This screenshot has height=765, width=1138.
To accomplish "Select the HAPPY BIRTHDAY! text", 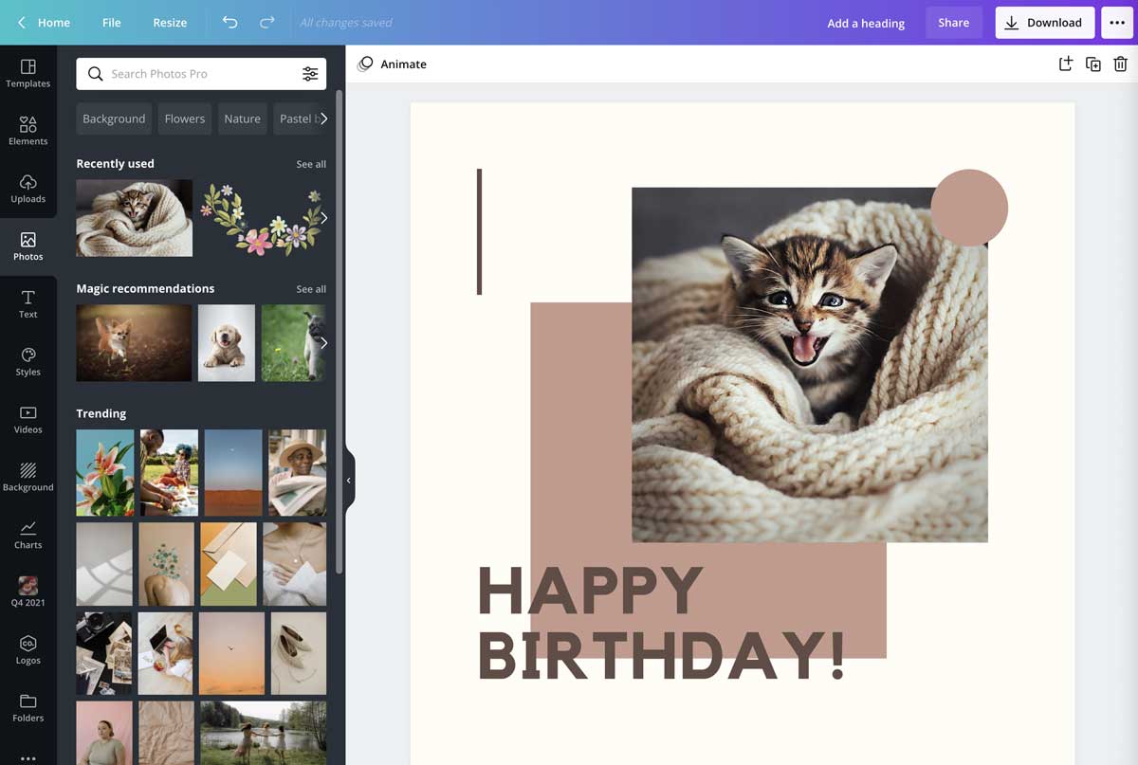I will (661, 622).
